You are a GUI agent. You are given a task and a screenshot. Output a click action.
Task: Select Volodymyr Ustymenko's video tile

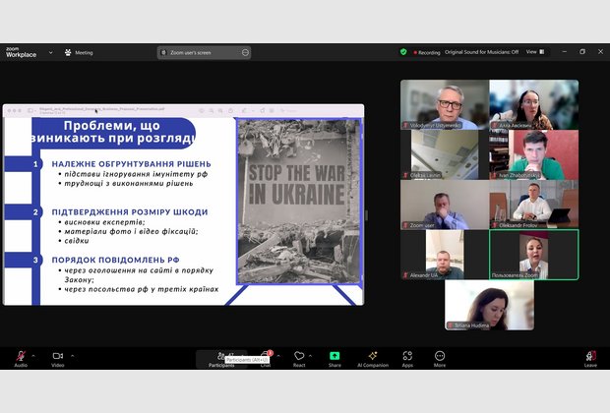(444, 104)
